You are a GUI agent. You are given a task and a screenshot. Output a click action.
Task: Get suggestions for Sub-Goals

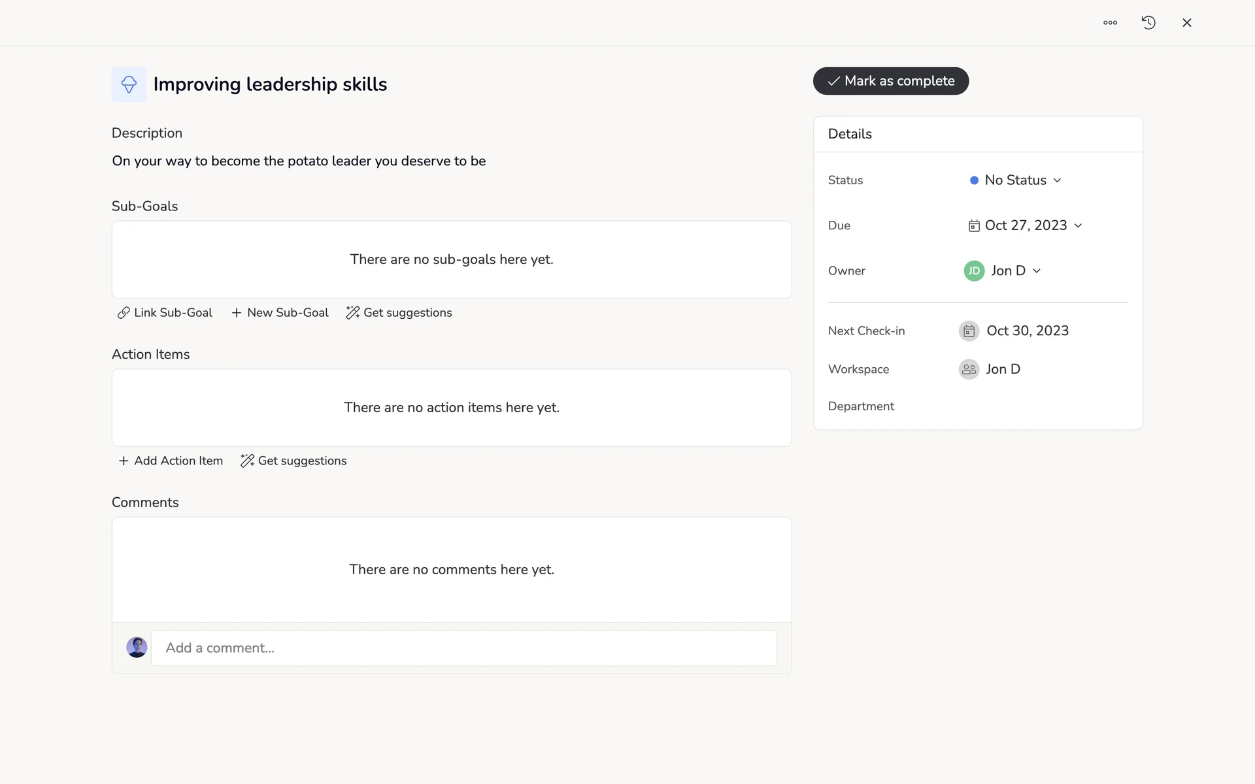click(399, 313)
